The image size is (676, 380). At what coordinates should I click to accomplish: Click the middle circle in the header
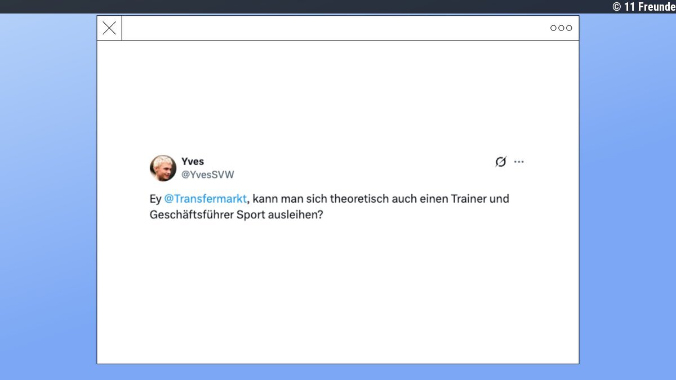[561, 28]
